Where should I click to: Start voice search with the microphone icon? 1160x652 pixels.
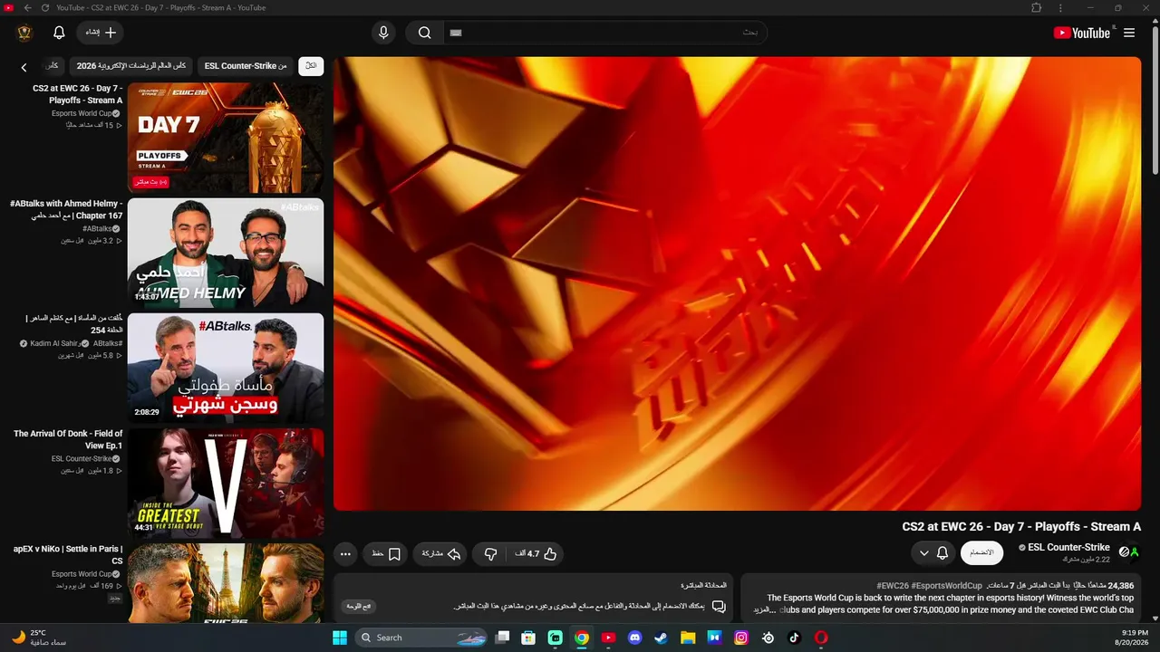click(x=383, y=33)
